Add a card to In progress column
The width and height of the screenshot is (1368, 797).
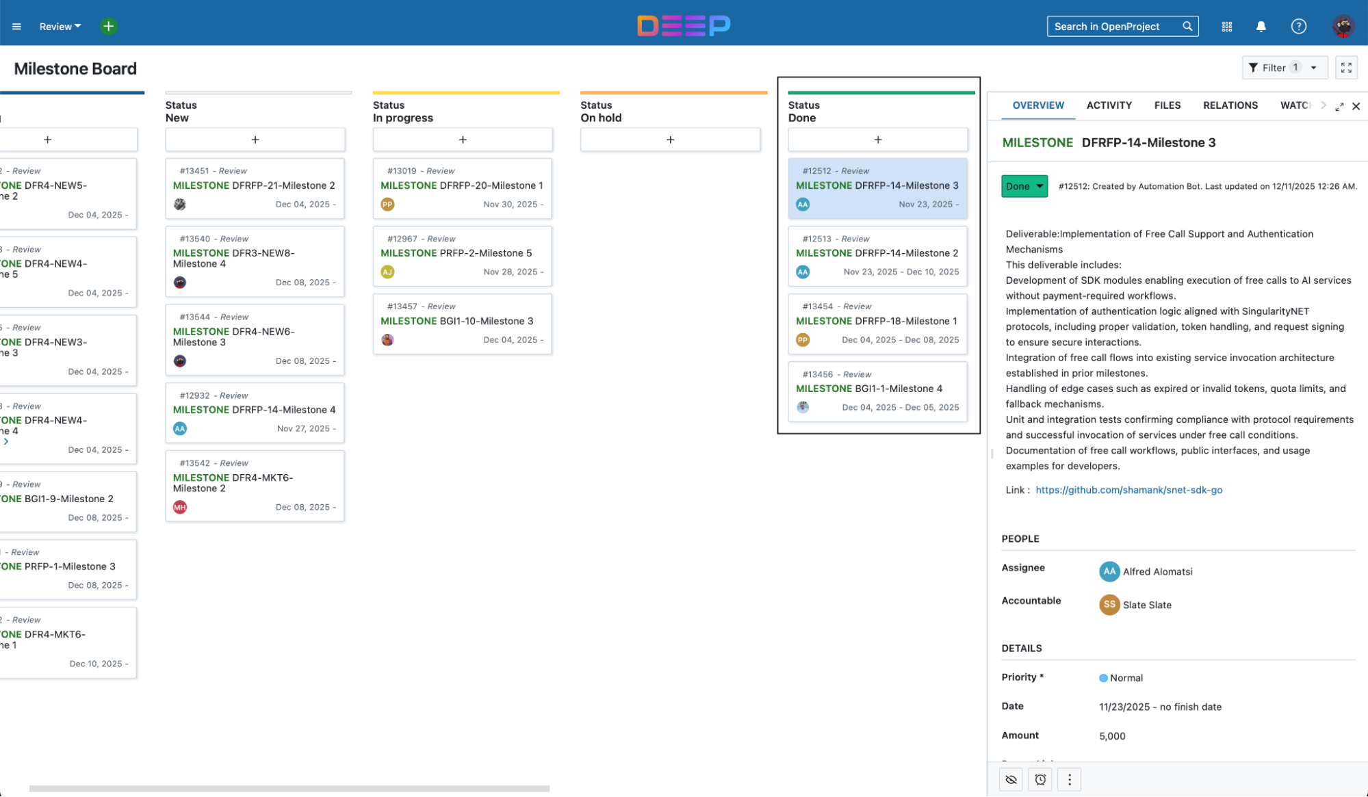(463, 140)
